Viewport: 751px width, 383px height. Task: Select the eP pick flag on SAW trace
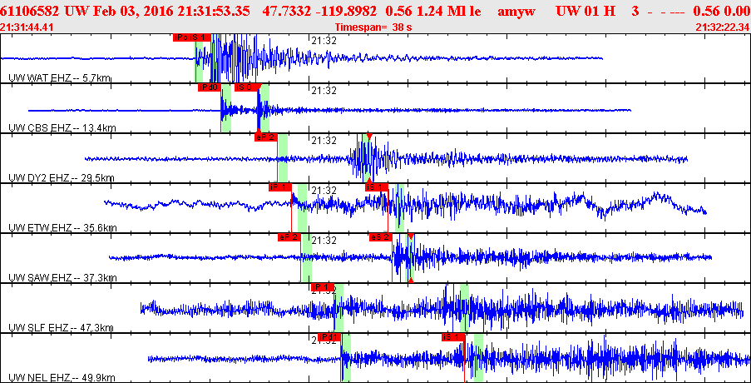point(289,237)
